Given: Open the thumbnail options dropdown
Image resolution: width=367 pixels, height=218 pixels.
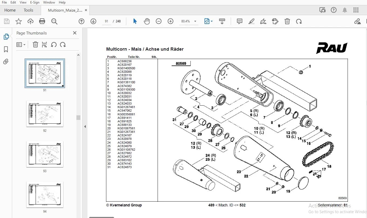Looking at the screenshot, I should (x=21, y=45).
